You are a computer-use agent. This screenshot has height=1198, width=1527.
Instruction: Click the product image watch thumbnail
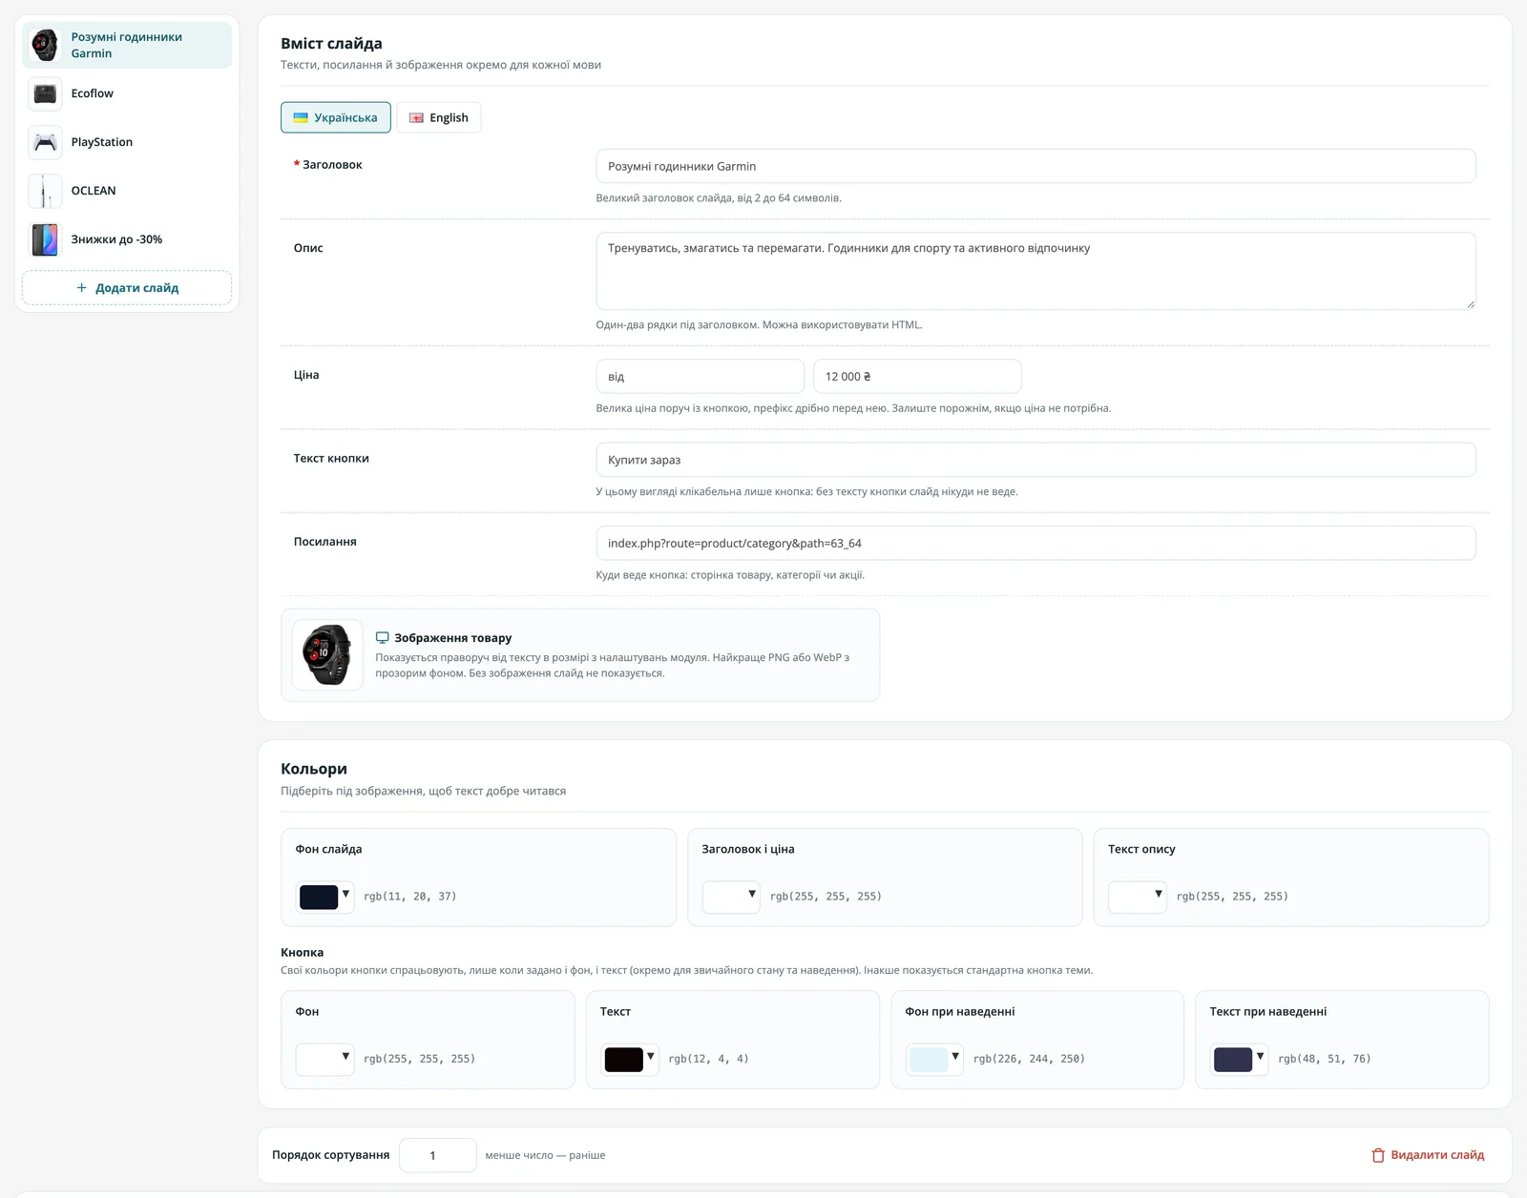point(327,655)
